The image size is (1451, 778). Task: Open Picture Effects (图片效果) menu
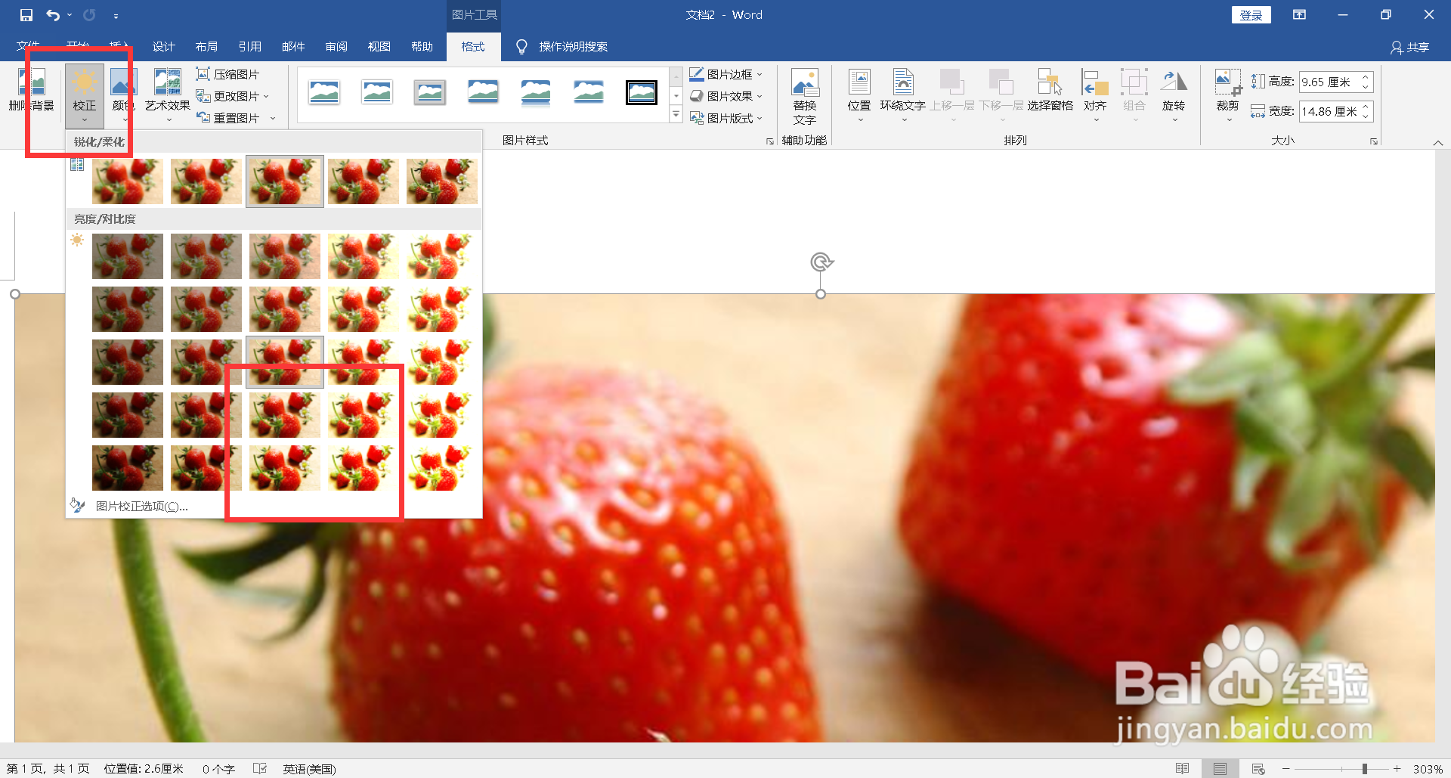point(725,96)
